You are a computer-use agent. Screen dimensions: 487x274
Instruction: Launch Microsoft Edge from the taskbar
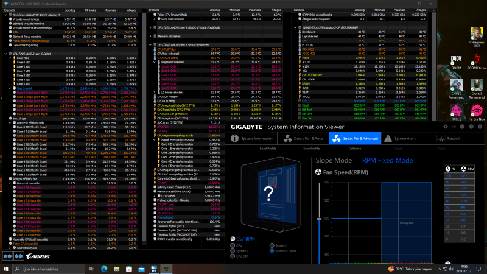[x=104, y=269]
